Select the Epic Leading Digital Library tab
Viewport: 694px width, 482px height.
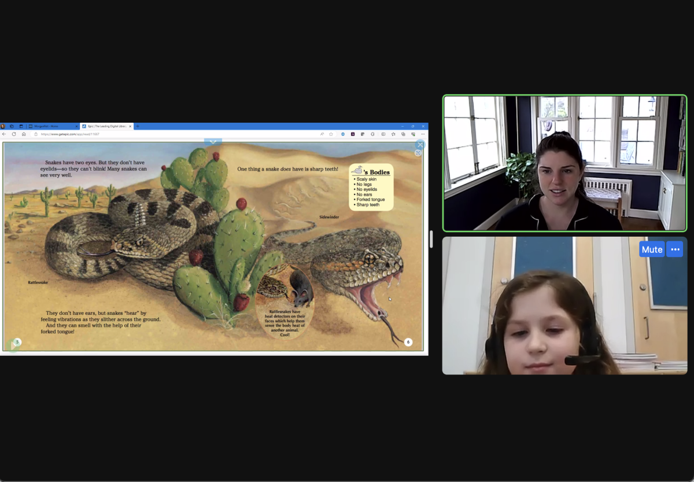pos(105,126)
